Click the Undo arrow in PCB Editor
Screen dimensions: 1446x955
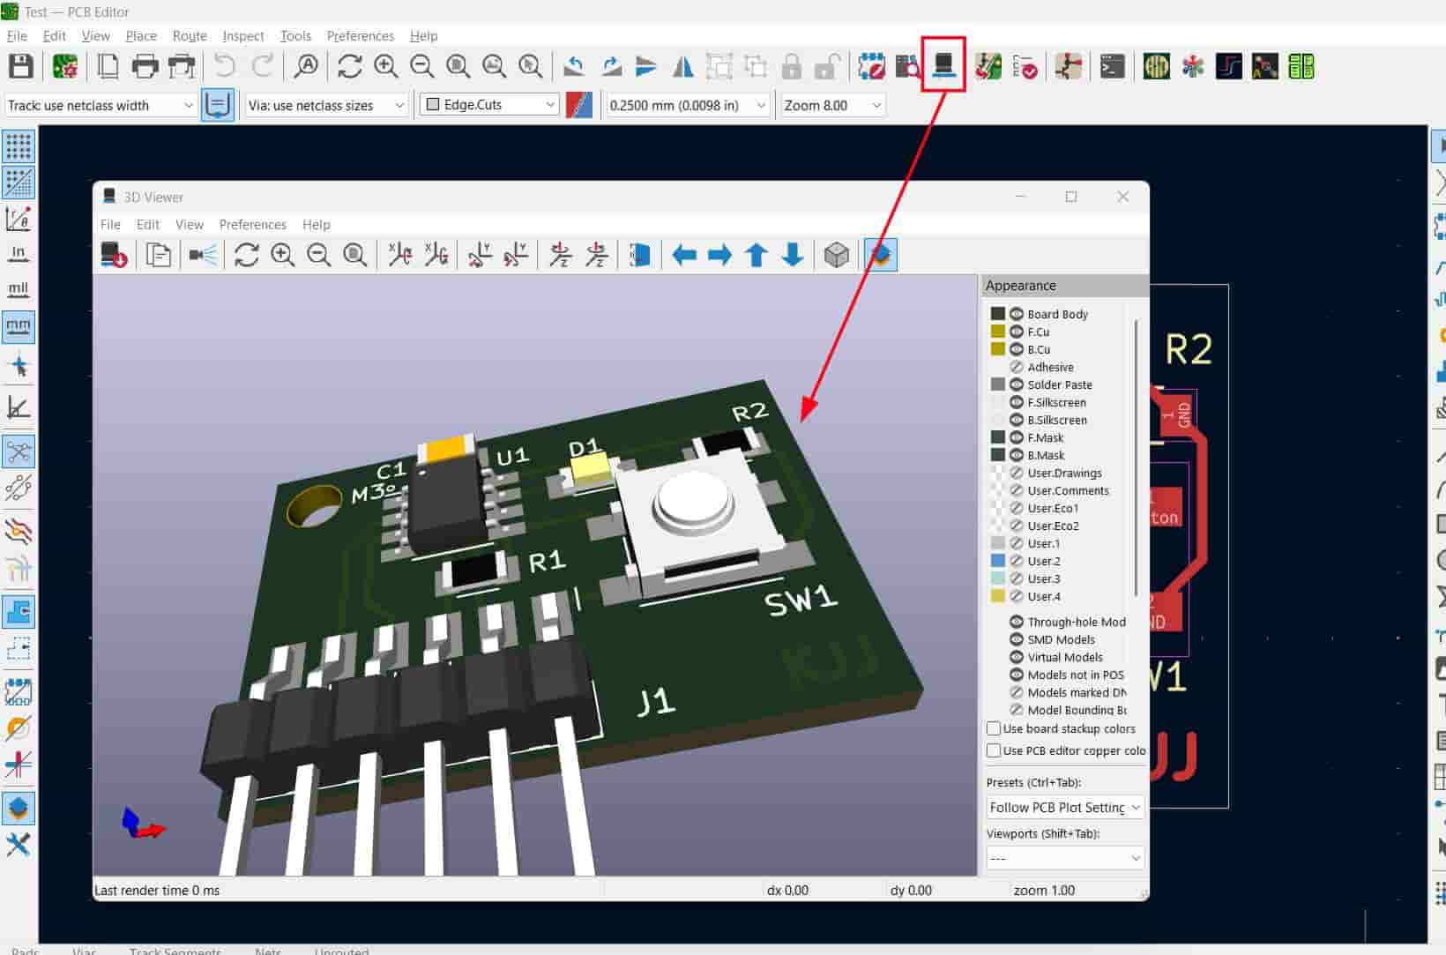(225, 66)
